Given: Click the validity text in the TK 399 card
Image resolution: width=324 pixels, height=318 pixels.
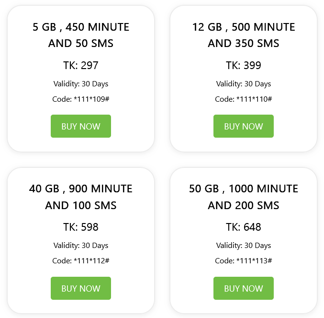Looking at the screenshot, I should [x=244, y=84].
